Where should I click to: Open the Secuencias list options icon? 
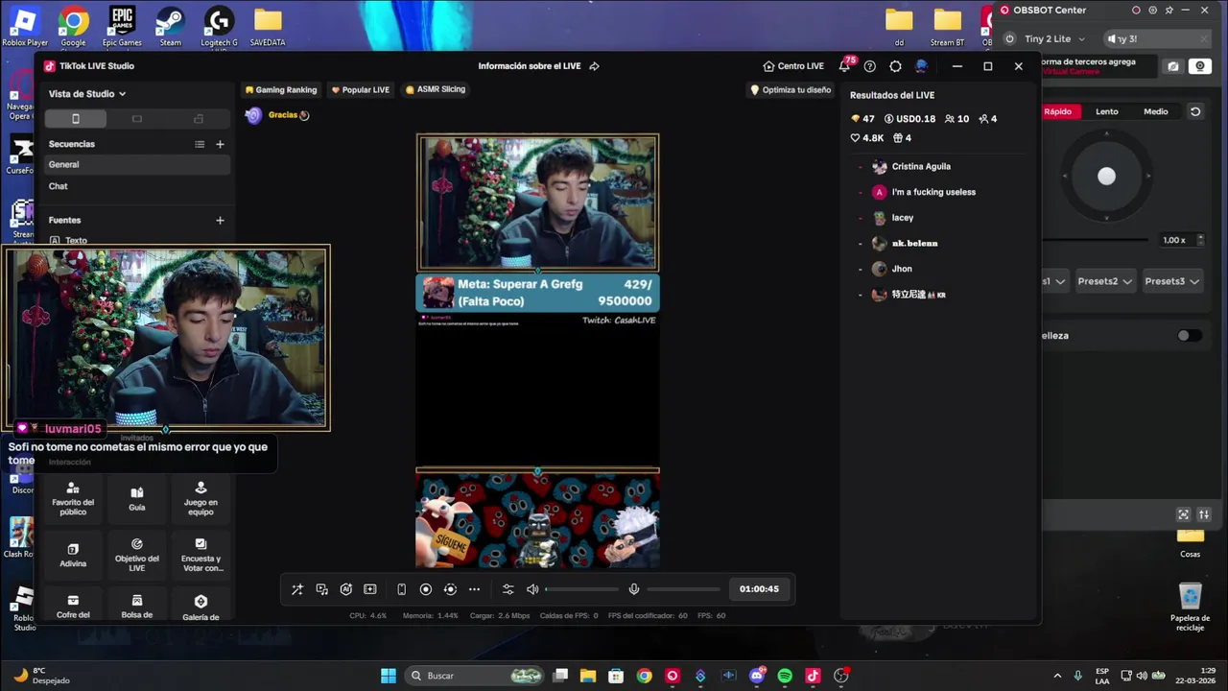pyautogui.click(x=200, y=144)
